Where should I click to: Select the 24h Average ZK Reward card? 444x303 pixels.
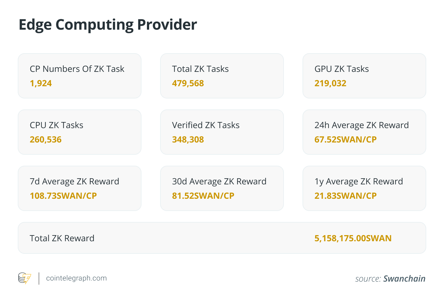364,132
